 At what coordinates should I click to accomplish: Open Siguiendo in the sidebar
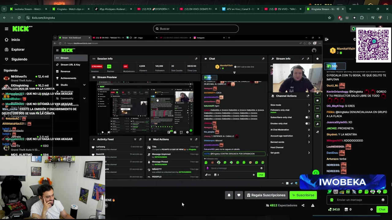(16, 59)
